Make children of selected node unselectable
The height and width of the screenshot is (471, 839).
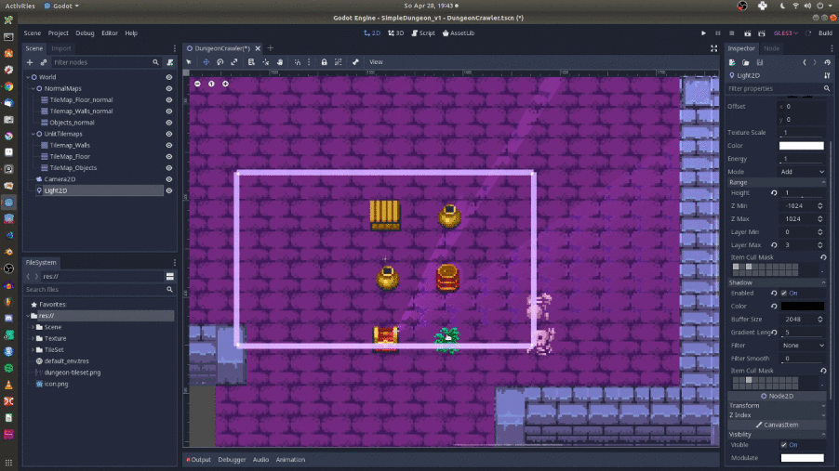[x=339, y=62]
